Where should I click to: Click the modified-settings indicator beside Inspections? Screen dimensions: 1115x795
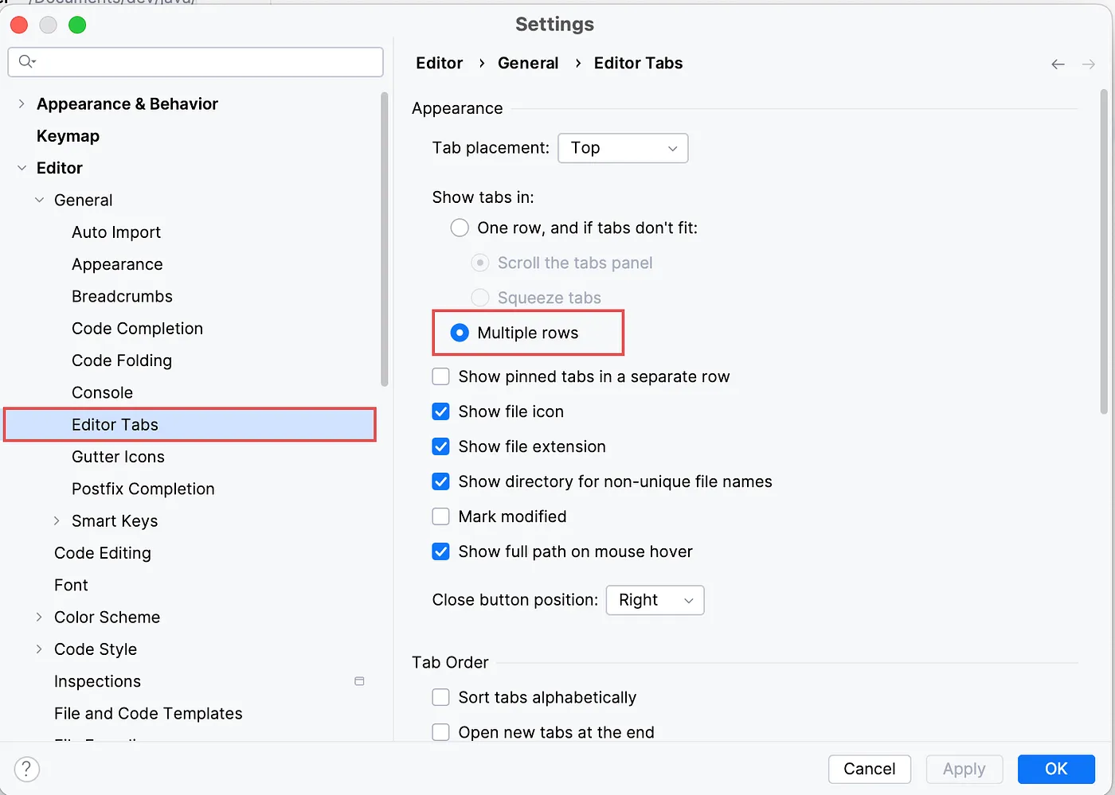[359, 681]
